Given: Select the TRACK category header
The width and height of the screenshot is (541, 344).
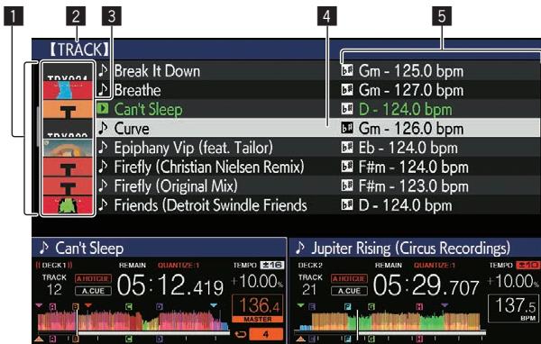Looking at the screenshot, I should point(79,50).
